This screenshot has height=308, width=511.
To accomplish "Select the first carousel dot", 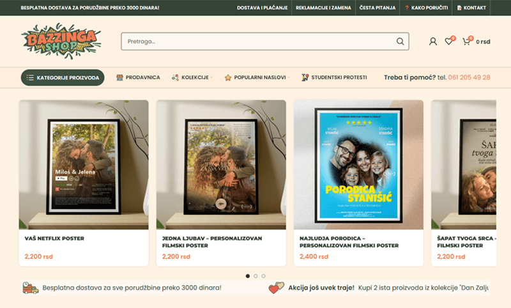I will click(x=248, y=276).
